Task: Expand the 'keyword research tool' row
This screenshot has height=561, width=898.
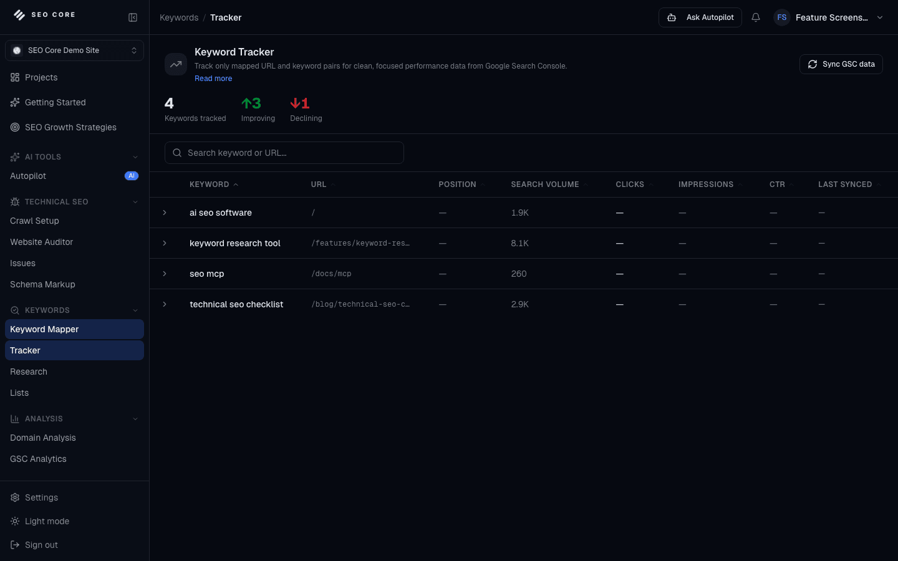Action: pyautogui.click(x=165, y=243)
